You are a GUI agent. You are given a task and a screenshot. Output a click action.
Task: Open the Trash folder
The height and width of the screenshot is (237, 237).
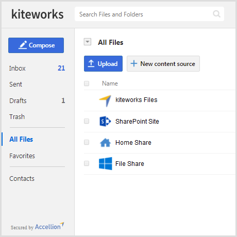[17, 117]
